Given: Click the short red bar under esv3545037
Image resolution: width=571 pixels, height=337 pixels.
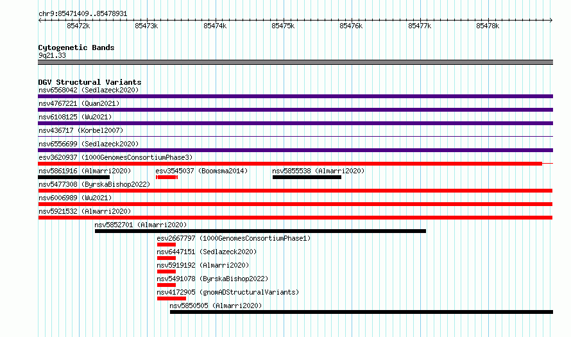Looking at the screenshot, I should [167, 177].
